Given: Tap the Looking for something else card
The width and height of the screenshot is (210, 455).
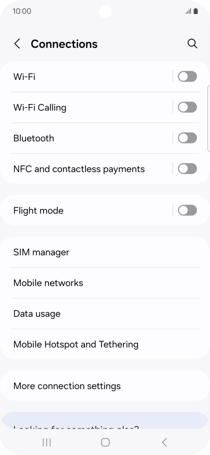Looking at the screenshot, I should point(105,420).
